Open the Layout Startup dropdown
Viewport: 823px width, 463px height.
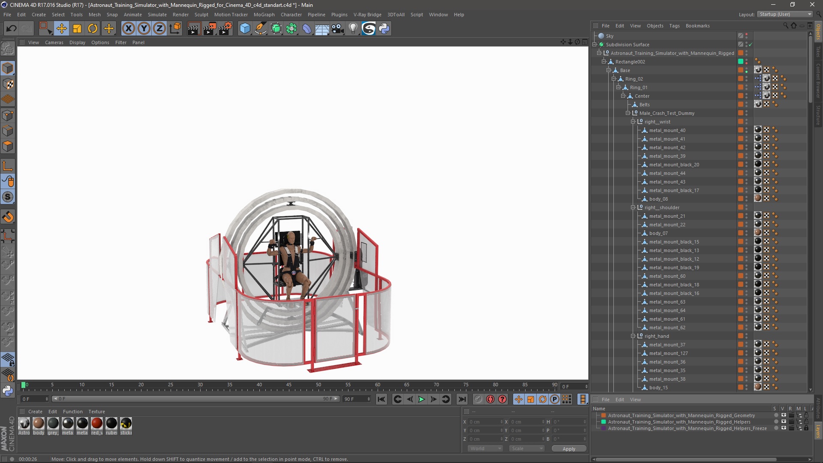coord(785,14)
